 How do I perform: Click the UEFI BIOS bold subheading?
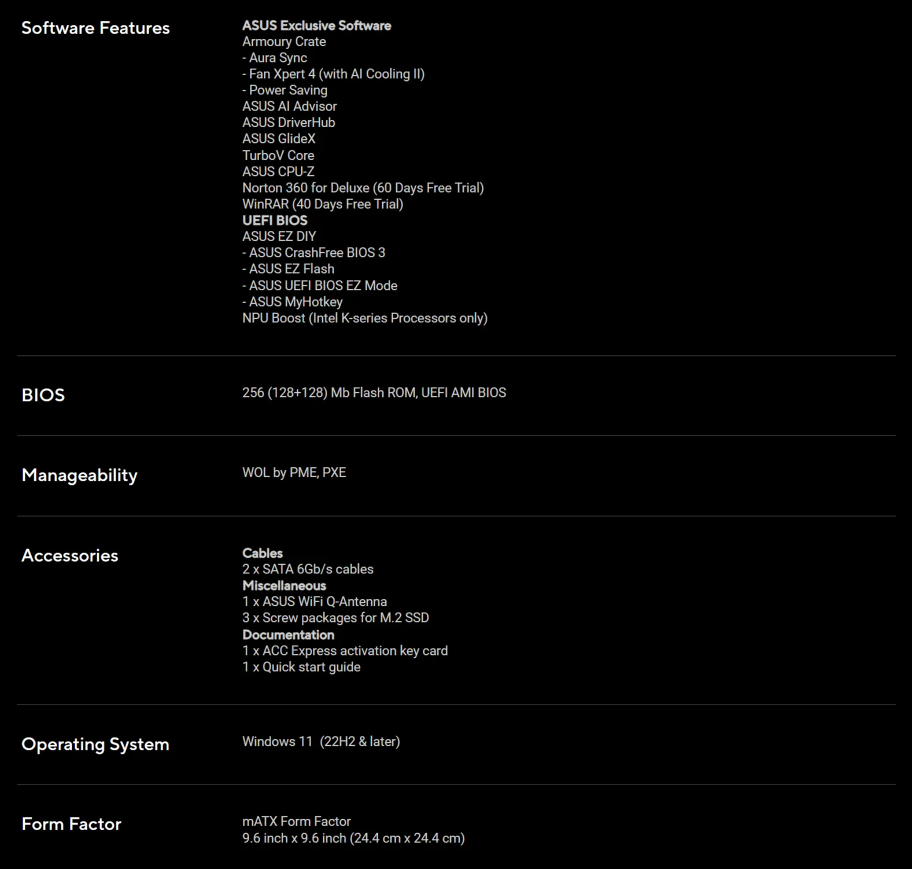pos(275,220)
